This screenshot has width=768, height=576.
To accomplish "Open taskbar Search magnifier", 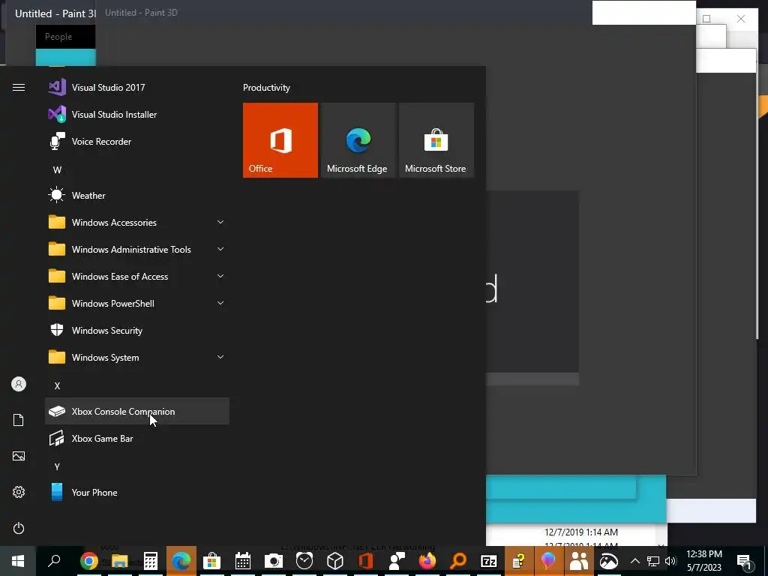I will tap(54, 561).
